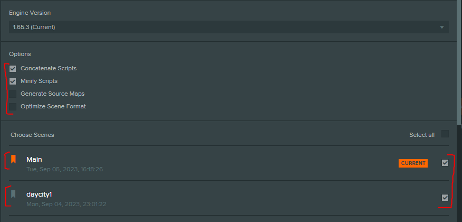Disable the Minify Scripts checkbox
This screenshot has height=222, width=462.
click(x=13, y=81)
